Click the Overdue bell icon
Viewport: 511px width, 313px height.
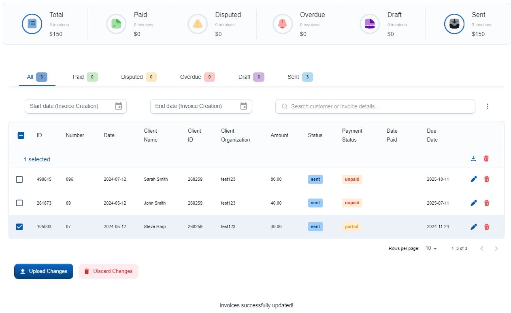coord(282,23)
